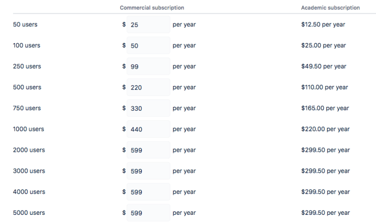Click the 50 users row label
376x224 pixels.
[x=25, y=24]
